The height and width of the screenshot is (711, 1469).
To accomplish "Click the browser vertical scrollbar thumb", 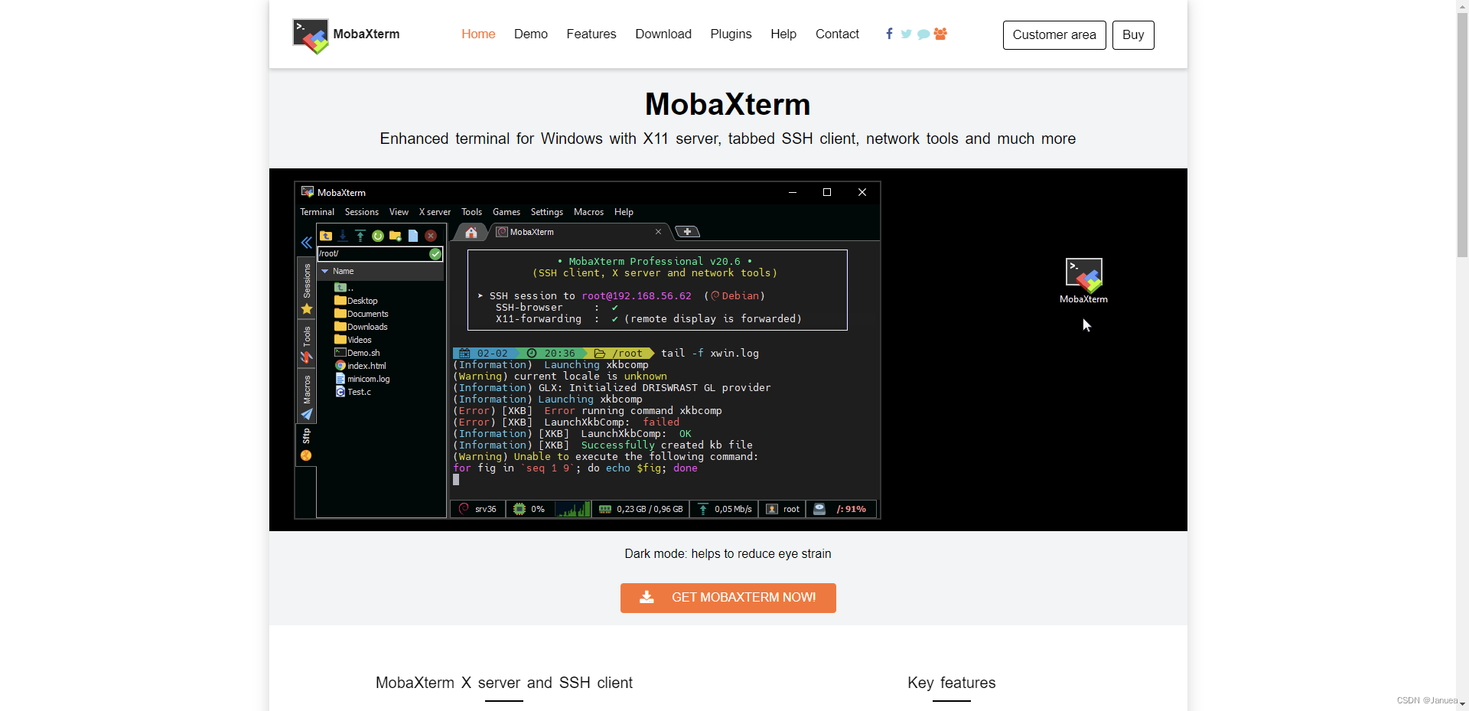I will [x=1462, y=135].
